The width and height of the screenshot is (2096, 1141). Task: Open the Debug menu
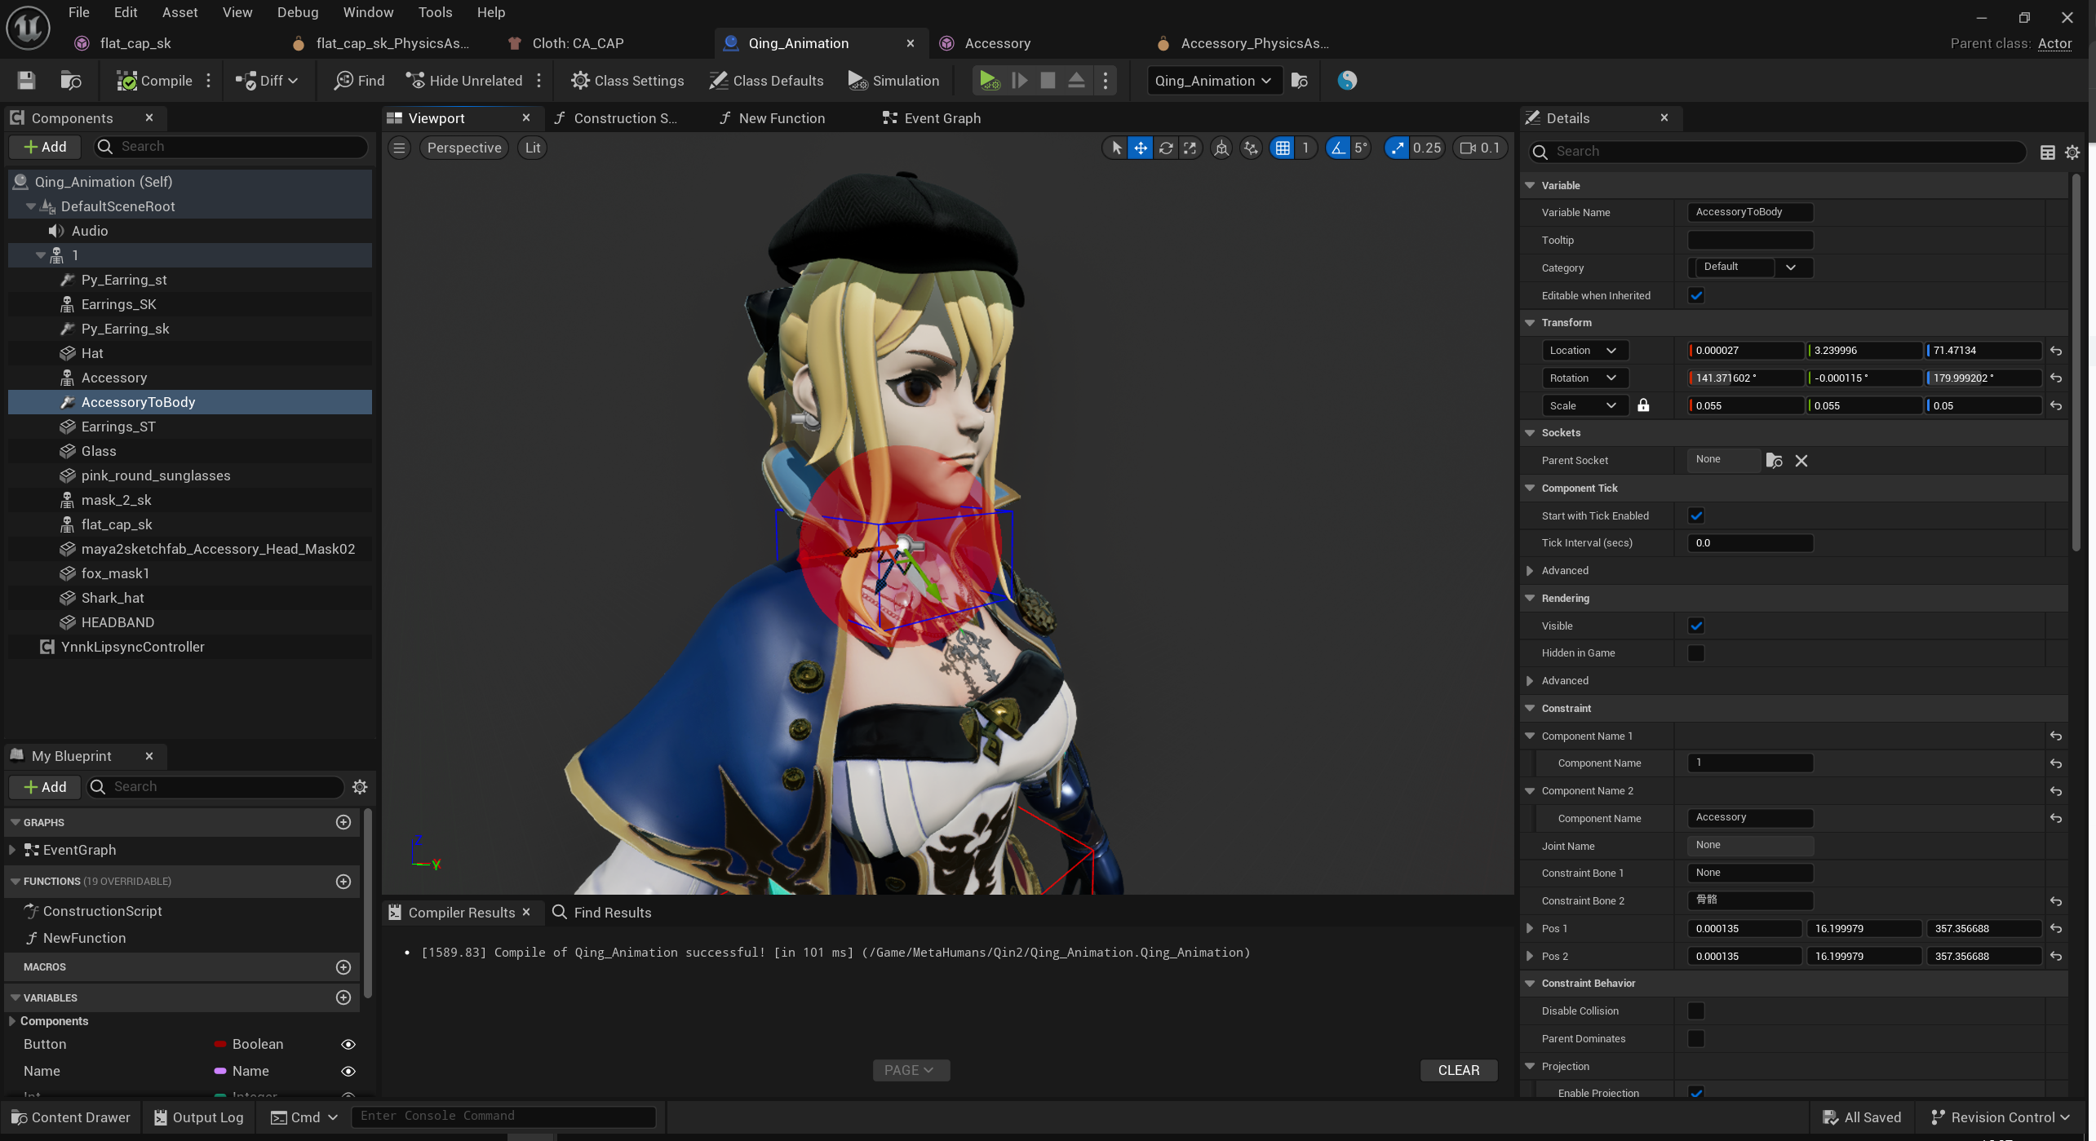[297, 12]
